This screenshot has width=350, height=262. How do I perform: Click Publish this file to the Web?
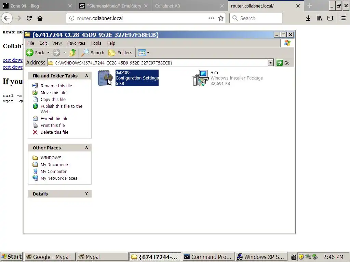point(62,109)
